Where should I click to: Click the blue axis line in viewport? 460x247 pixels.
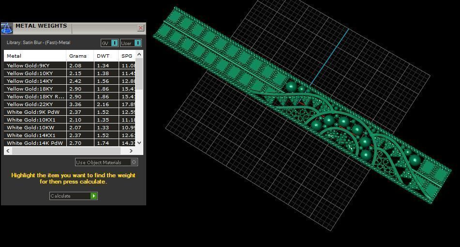[330, 57]
